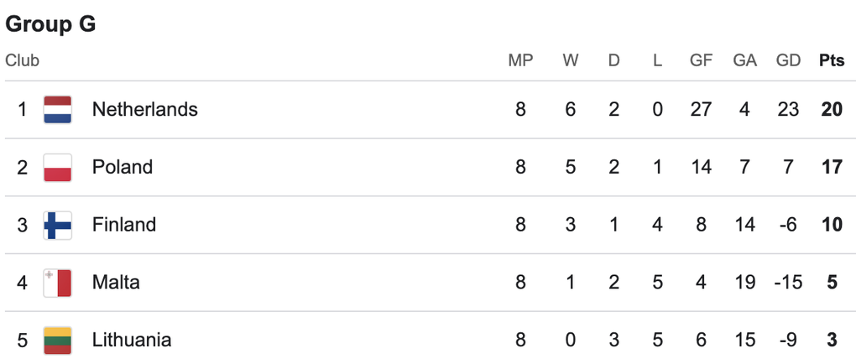The image size is (856, 364).
Task: Click Poland's 17 points value
Action: pyautogui.click(x=831, y=167)
